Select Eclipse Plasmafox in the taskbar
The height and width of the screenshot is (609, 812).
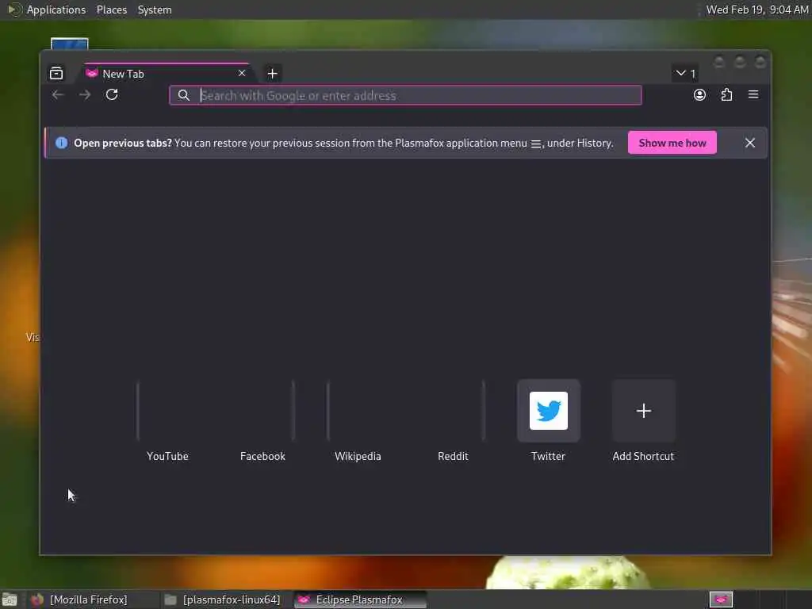[361, 599]
